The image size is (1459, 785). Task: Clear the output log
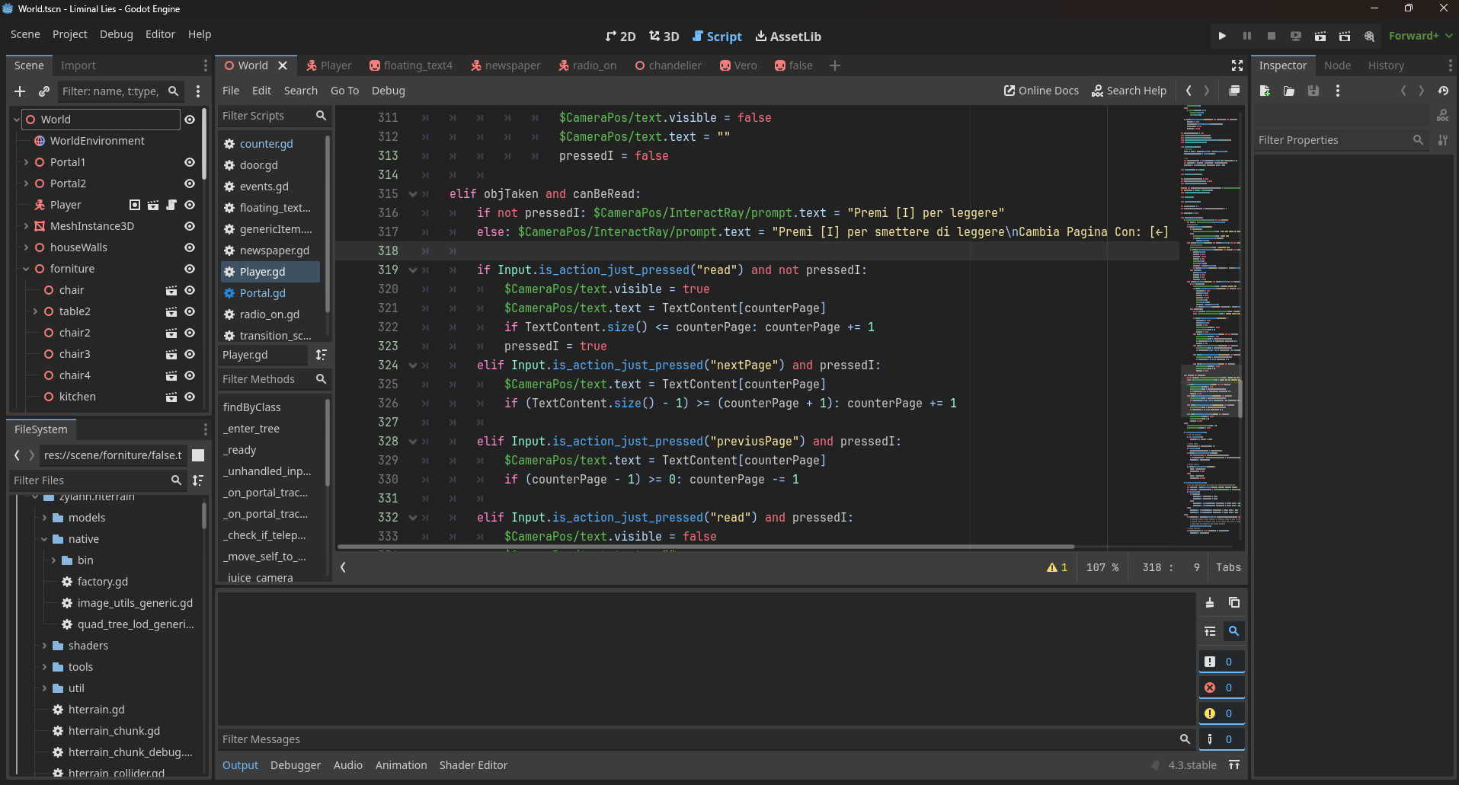click(1210, 602)
